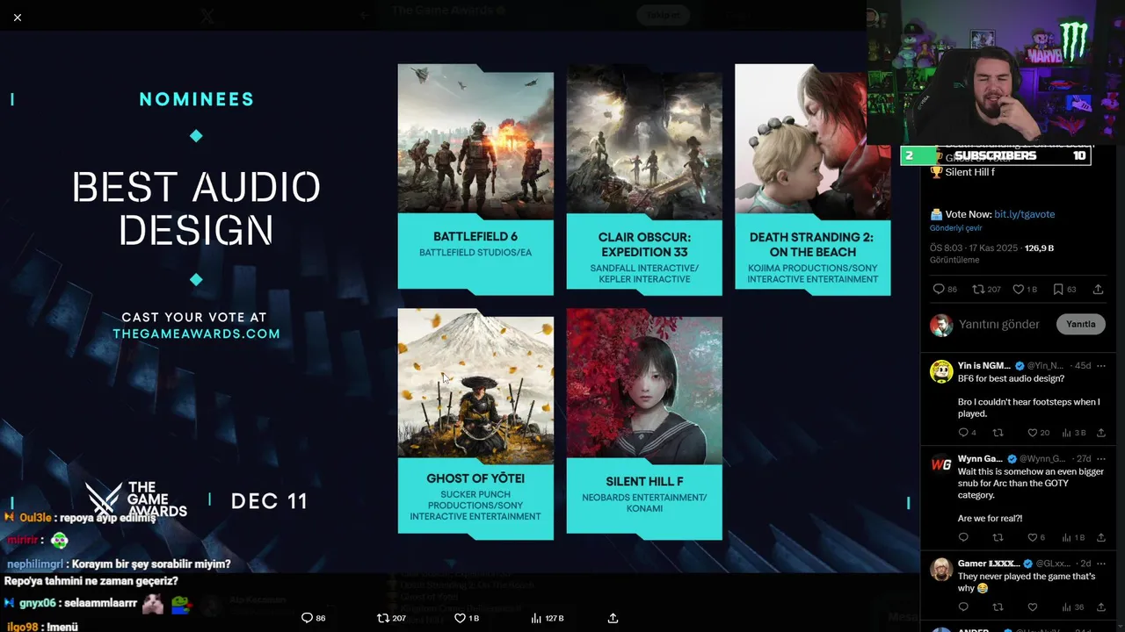
Task: View stats of Yin's comment showing 3 B
Action: [1074, 432]
